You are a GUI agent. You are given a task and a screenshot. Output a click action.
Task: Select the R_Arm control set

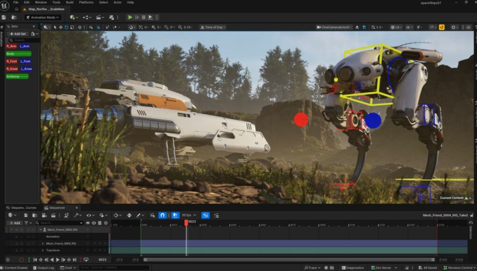(x=11, y=46)
